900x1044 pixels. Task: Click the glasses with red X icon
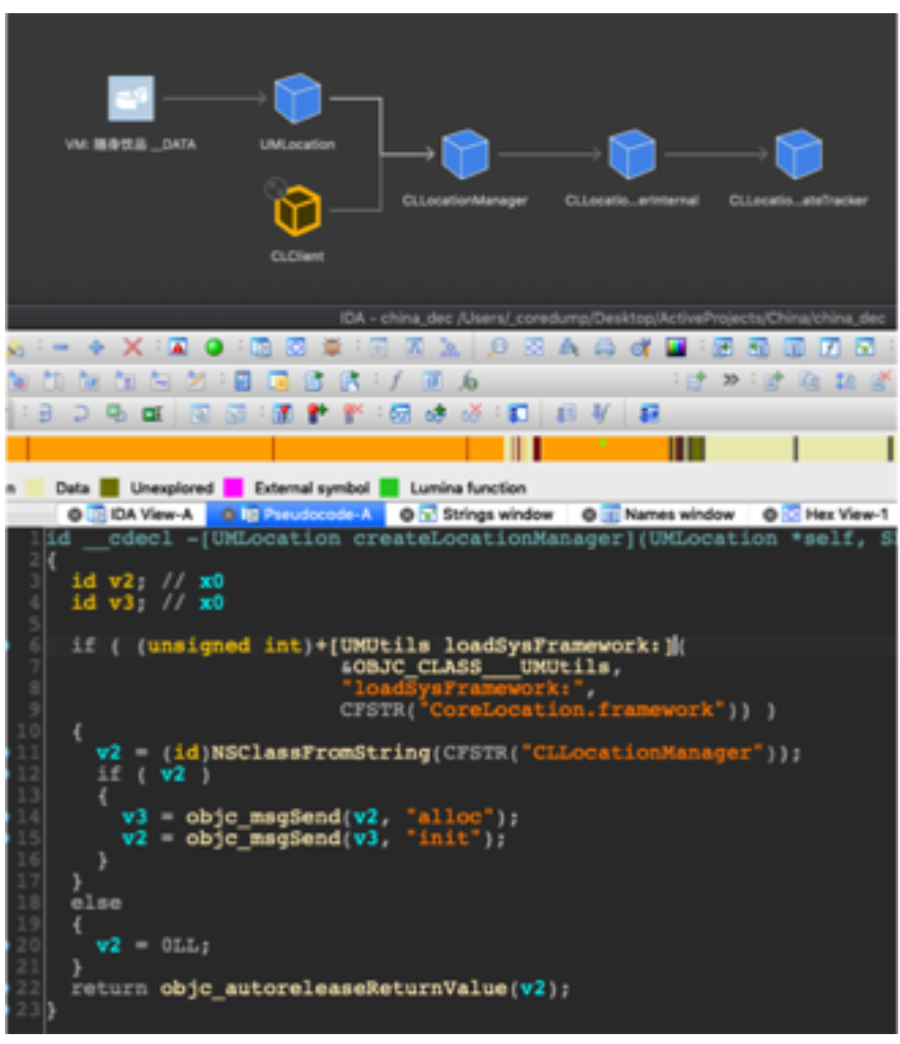[x=471, y=413]
